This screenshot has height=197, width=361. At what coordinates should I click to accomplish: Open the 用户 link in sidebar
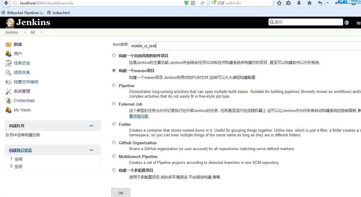pos(18,54)
